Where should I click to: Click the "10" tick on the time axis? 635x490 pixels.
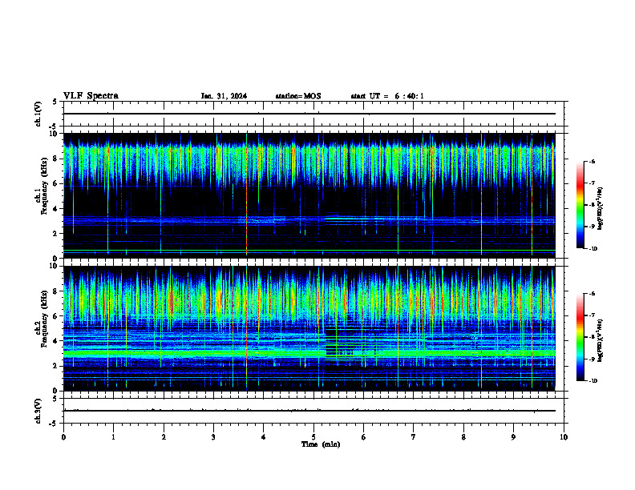(x=564, y=437)
